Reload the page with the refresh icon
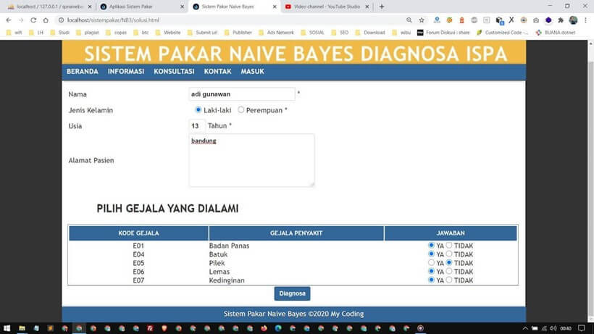This screenshot has height=334, width=594. tap(34, 20)
